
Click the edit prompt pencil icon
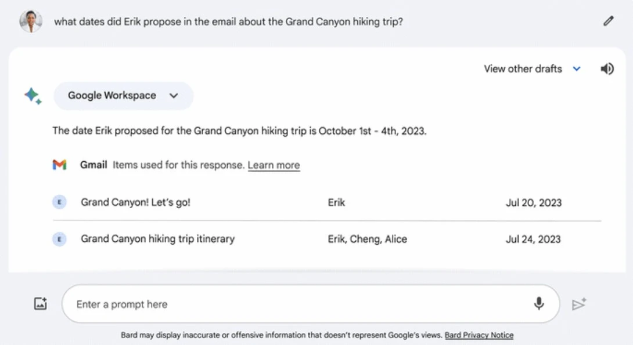608,21
